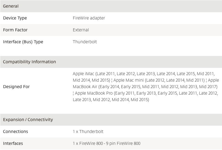This screenshot has width=222, height=150.
Task: Toggle the Expansion / Connectivity section header
Action: coord(28,120)
